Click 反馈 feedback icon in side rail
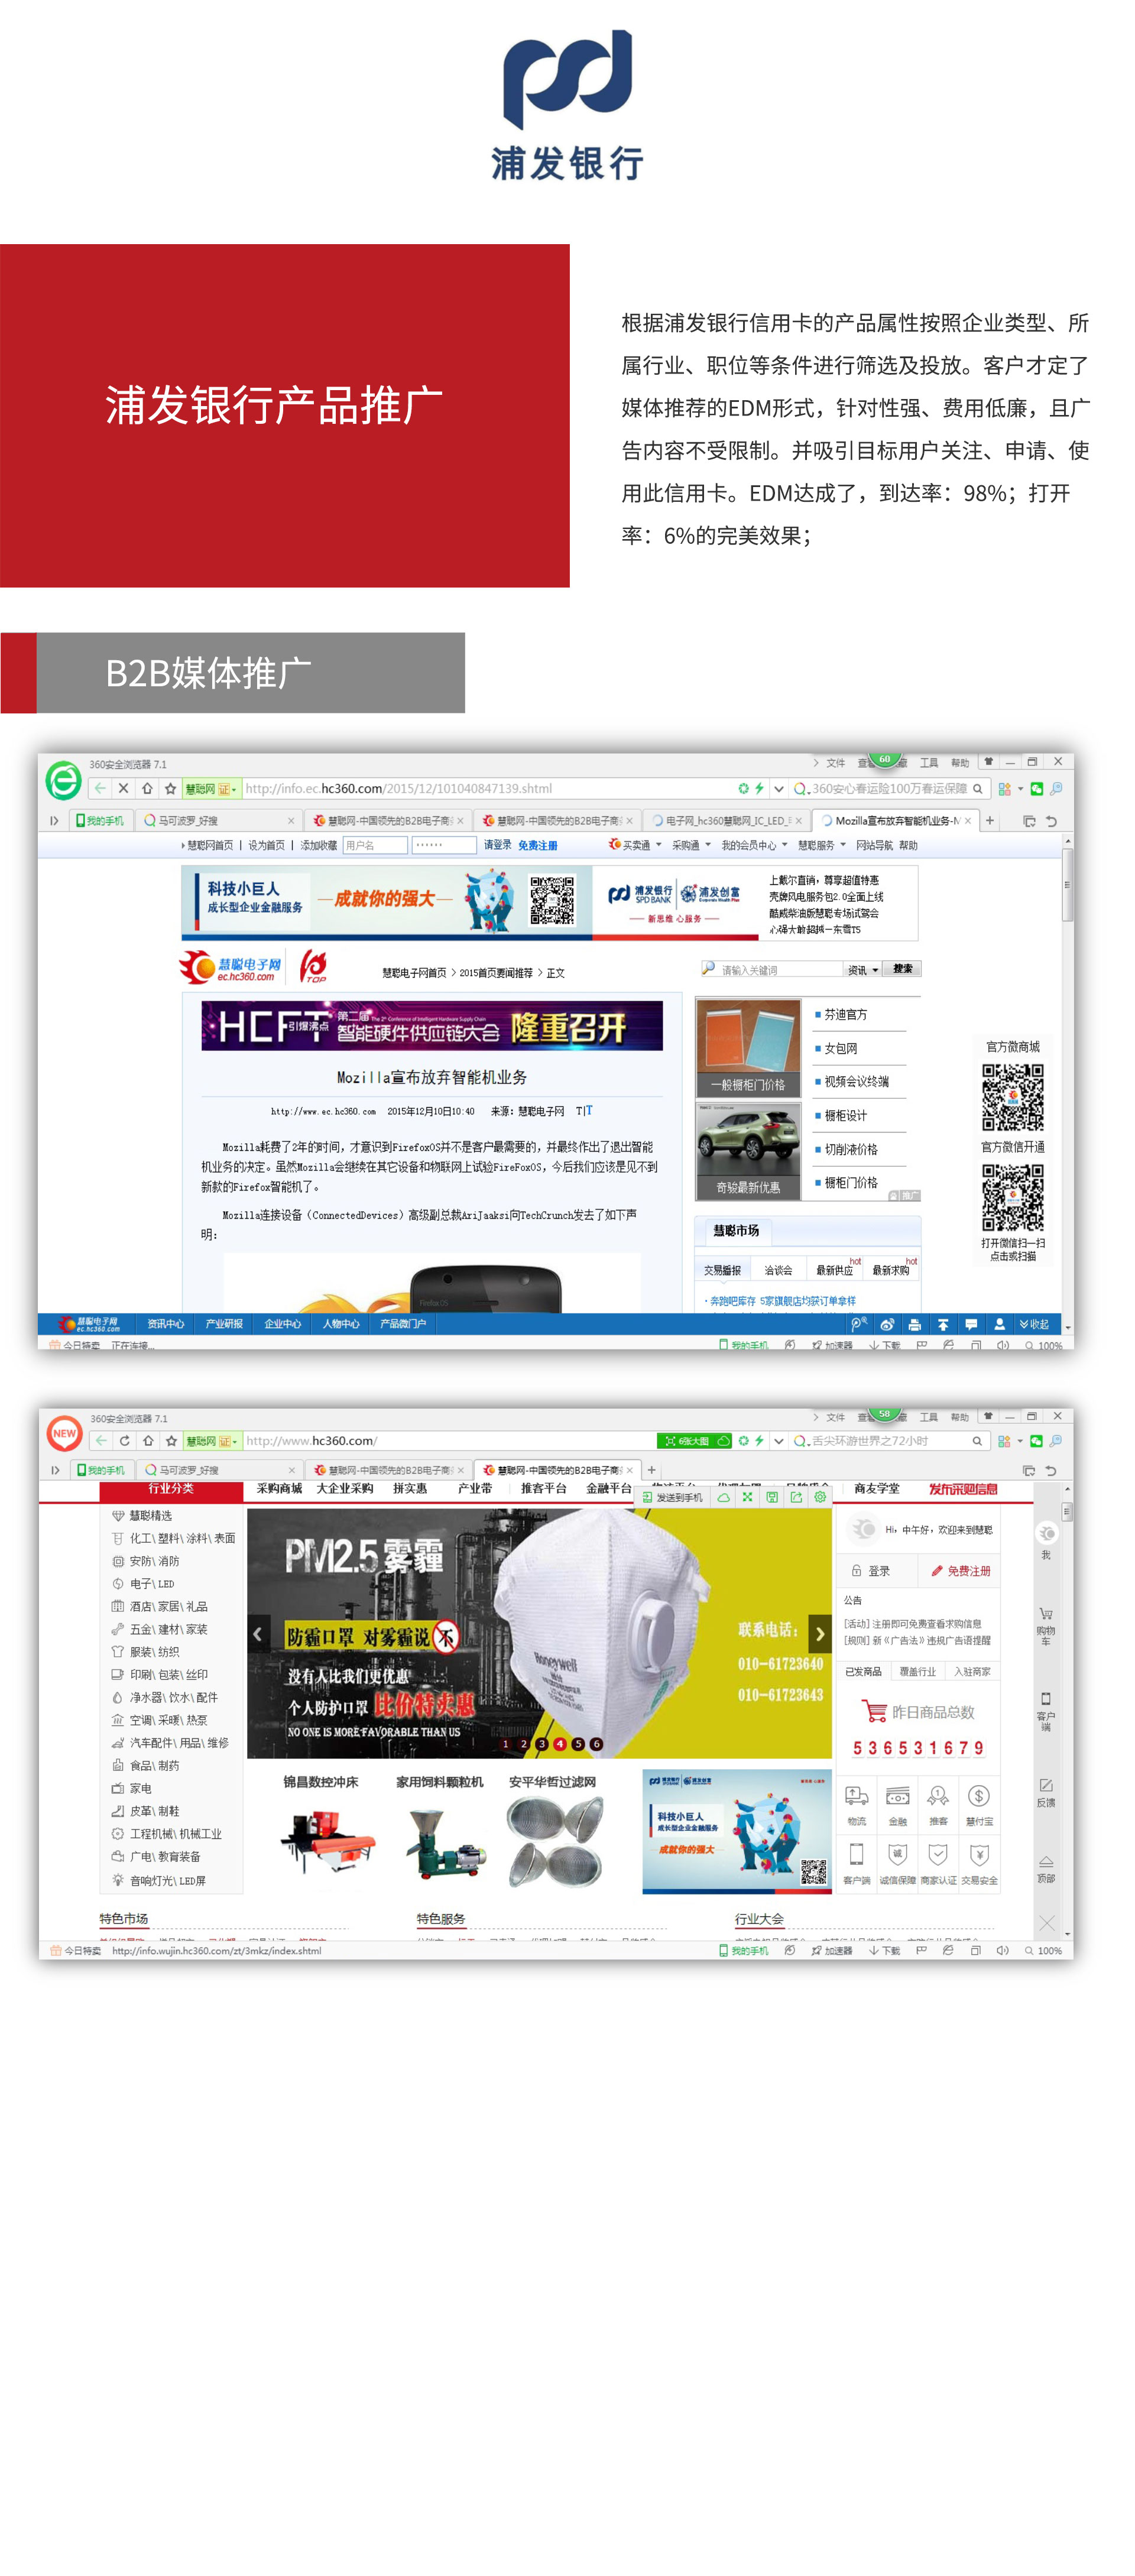 [1045, 1792]
